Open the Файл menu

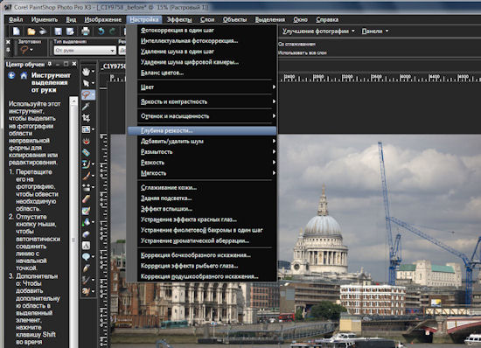tap(16, 19)
